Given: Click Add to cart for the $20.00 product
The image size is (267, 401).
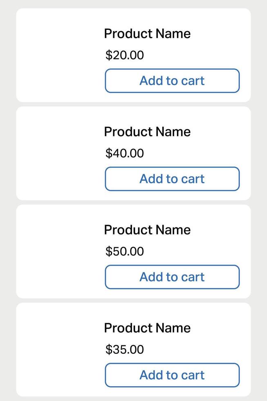Looking at the screenshot, I should (x=172, y=81).
